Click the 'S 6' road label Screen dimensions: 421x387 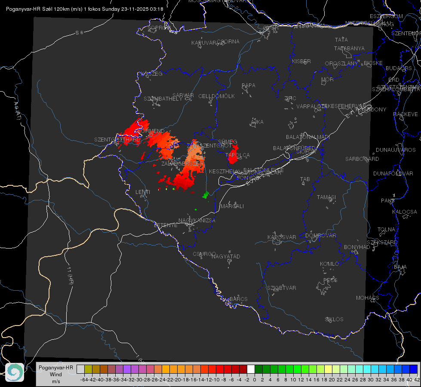[79, 33]
